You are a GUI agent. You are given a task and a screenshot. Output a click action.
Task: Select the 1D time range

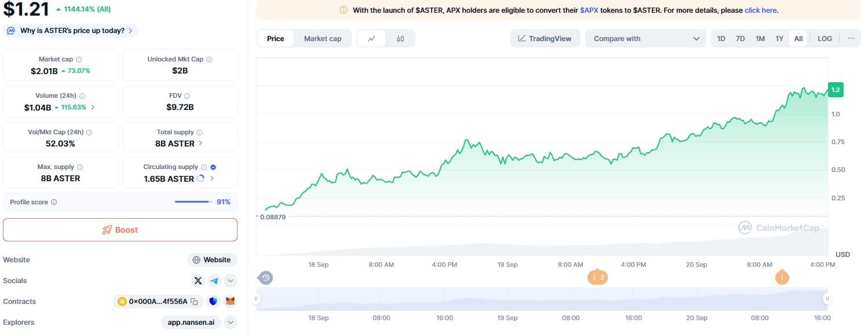click(x=721, y=39)
